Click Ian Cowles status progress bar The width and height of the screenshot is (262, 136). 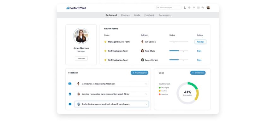179,41
